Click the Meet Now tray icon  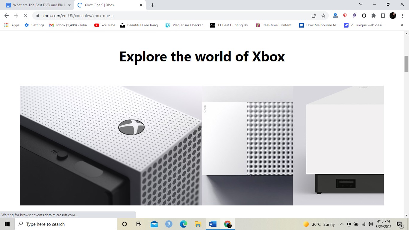click(x=349, y=224)
